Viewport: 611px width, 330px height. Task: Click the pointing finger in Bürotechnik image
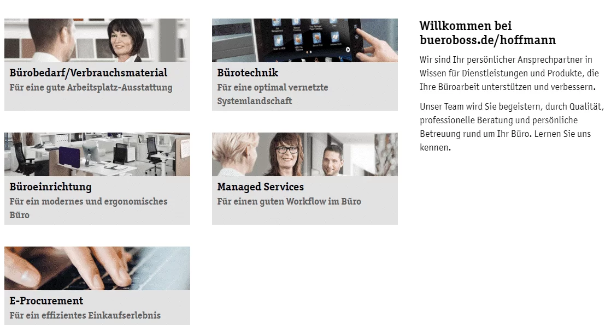pos(377,46)
